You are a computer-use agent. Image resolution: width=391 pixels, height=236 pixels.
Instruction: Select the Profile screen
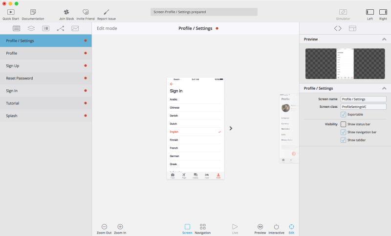[46, 53]
